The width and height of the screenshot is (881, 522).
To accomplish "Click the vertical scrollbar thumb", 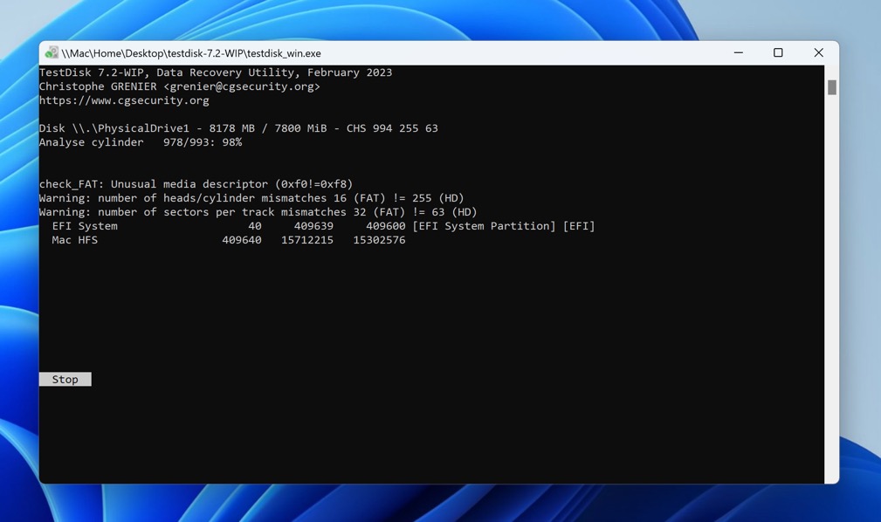I will coord(832,87).
